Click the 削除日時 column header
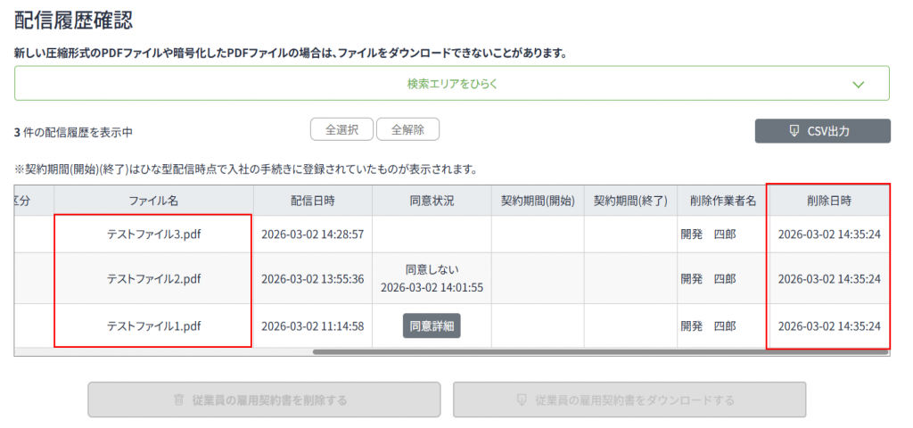The width and height of the screenshot is (913, 428). coord(829,201)
